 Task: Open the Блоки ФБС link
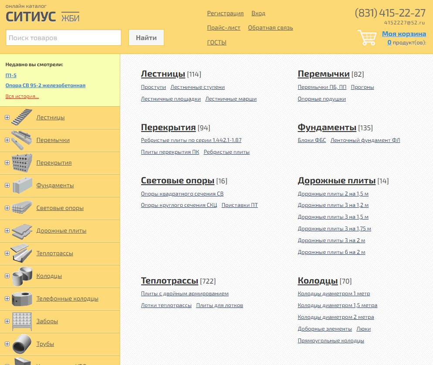(x=312, y=140)
